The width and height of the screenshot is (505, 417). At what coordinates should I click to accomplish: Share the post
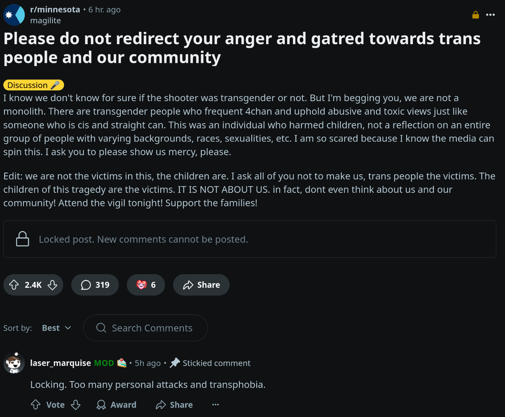[x=201, y=285]
